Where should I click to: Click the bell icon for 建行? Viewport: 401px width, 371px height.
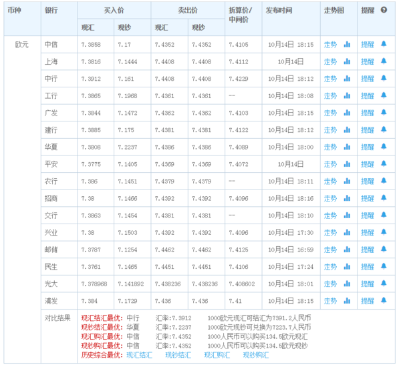tap(384, 129)
